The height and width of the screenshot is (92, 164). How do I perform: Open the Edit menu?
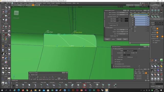click(18, 3)
